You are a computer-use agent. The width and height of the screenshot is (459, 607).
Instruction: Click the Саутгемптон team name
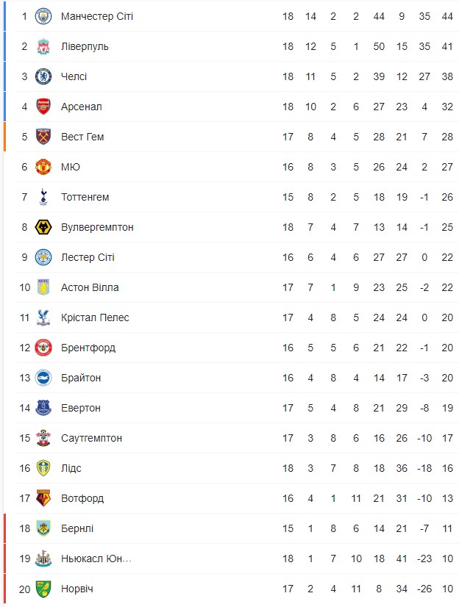[x=92, y=438]
